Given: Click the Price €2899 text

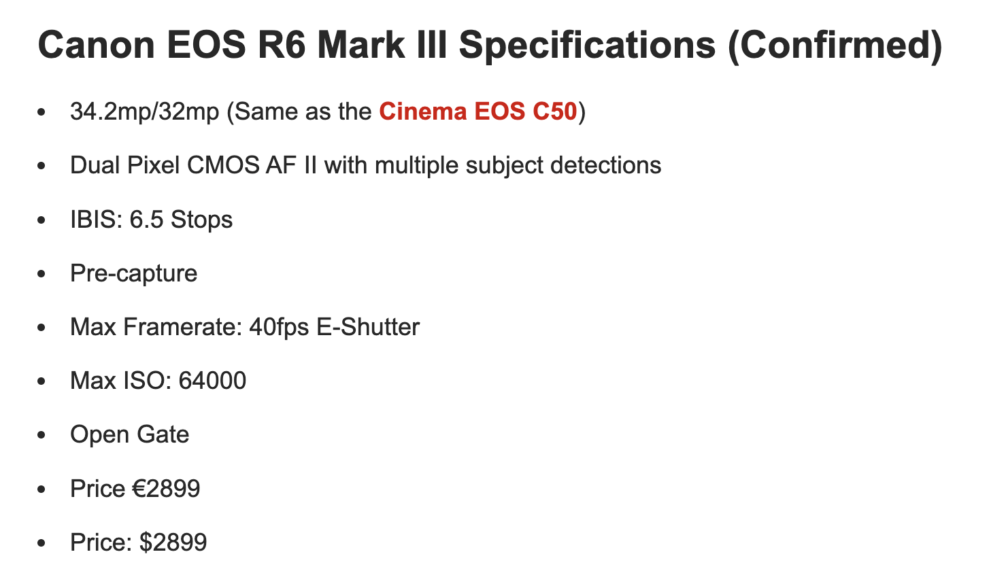Looking at the screenshot, I should pyautogui.click(x=135, y=489).
